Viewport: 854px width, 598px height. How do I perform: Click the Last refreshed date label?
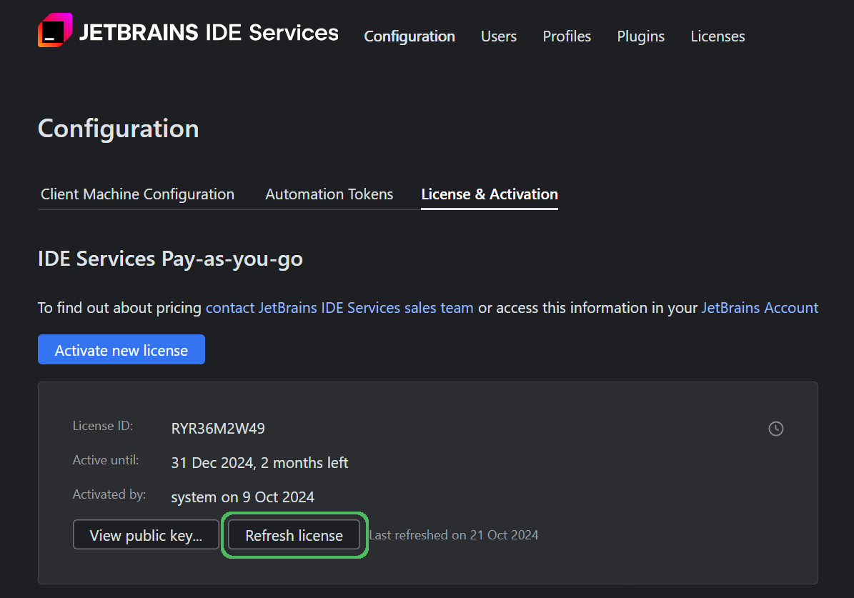coord(454,534)
